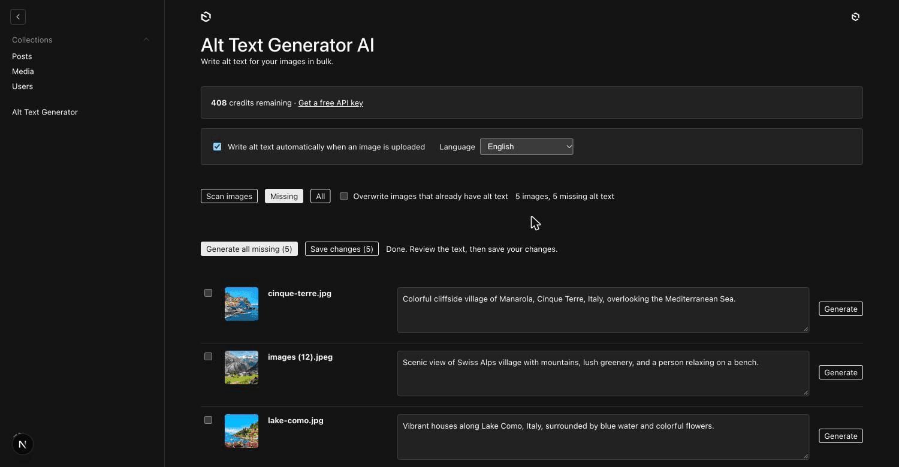Screen dimensions: 899x467
Task: Click the '5 images, 5 missing alt text' status
Action: pos(565,196)
